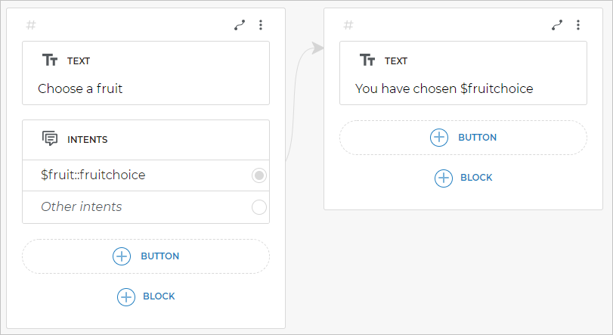Select the $fruit::fruitchoice connector radio circle
This screenshot has height=335, width=613.
coord(259,175)
